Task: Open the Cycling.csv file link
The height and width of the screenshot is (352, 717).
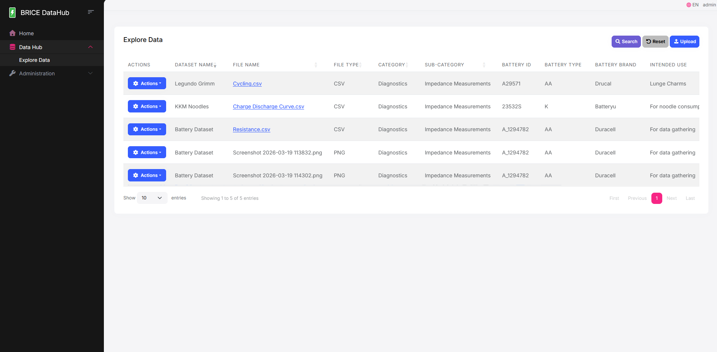Action: (247, 84)
